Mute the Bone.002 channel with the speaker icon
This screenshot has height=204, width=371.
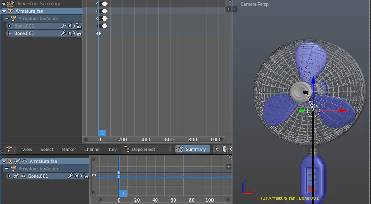[x=71, y=26]
